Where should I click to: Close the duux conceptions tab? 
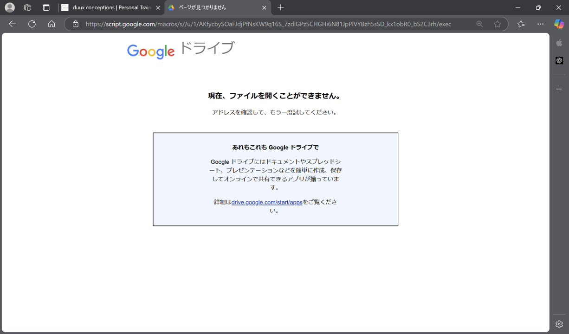(x=158, y=8)
